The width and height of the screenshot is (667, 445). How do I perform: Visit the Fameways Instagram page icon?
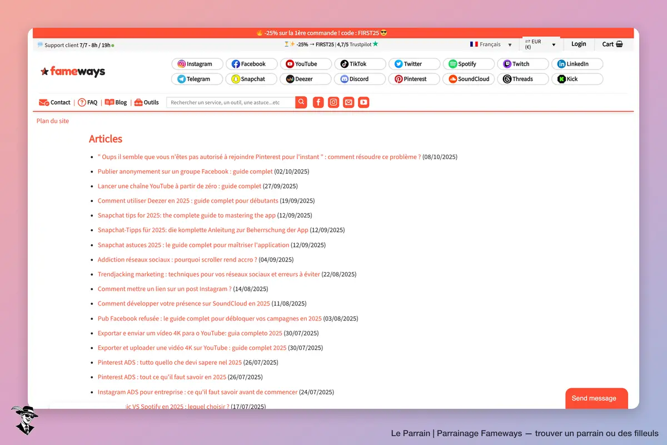pyautogui.click(x=333, y=102)
